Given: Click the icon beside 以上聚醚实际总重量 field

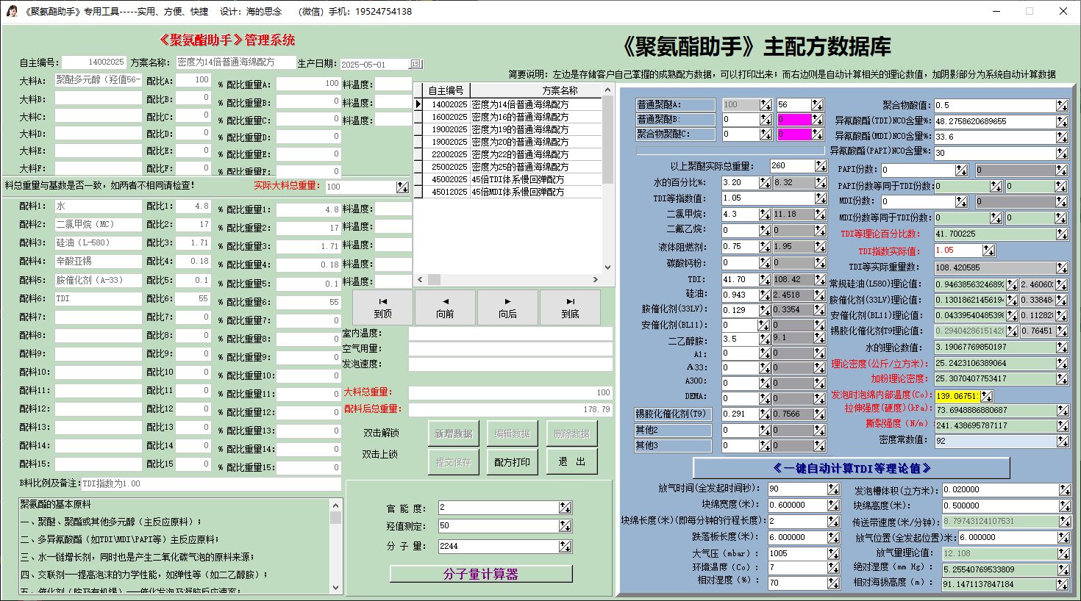Looking at the screenshot, I should (821, 166).
